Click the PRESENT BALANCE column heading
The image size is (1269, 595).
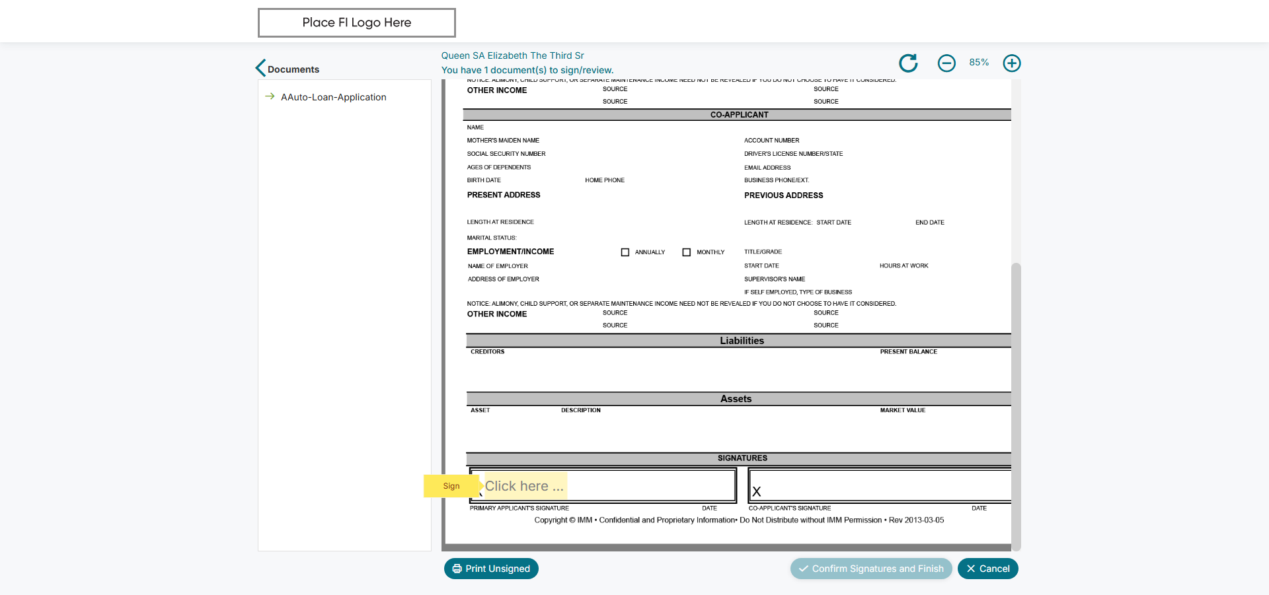909,352
